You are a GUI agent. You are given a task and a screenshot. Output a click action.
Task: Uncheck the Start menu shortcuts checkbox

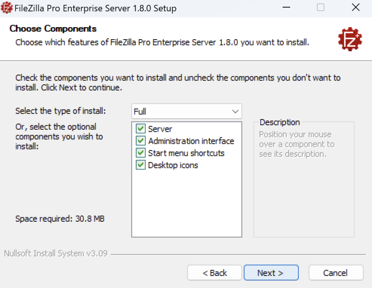[x=140, y=153]
